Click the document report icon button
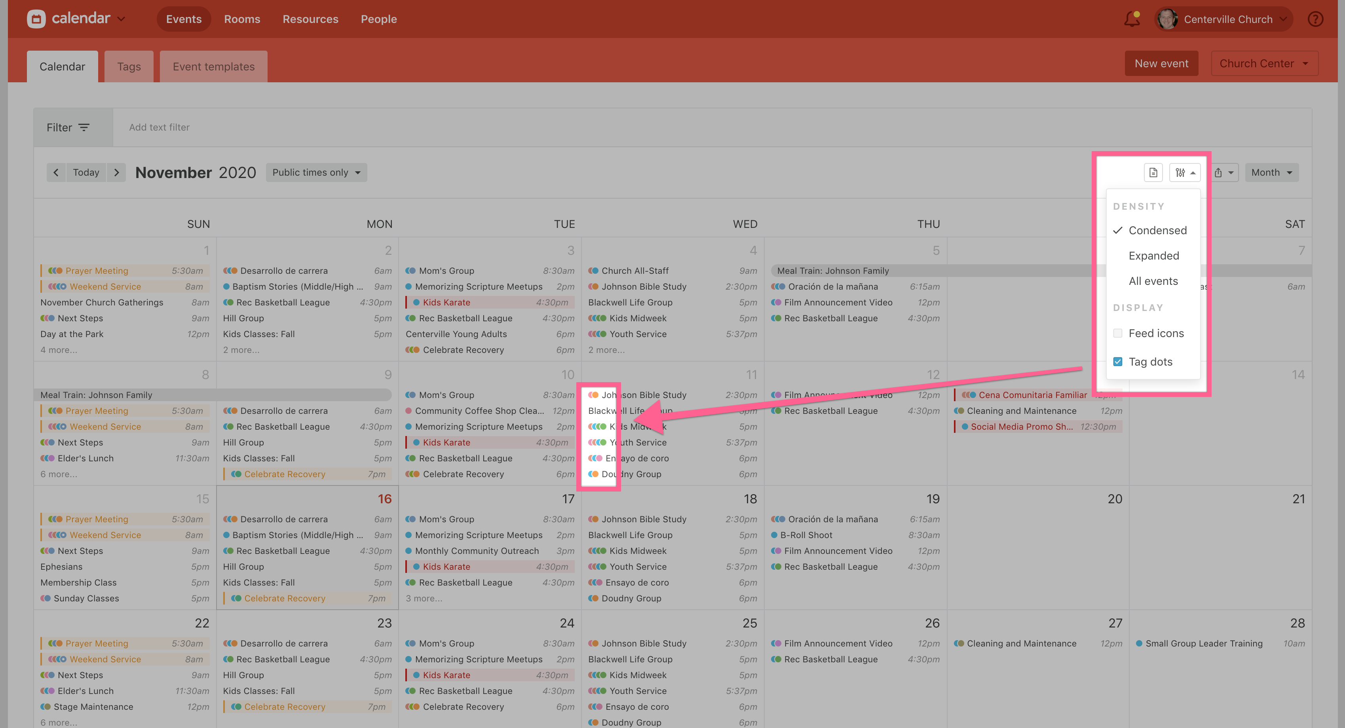This screenshot has width=1345, height=728. tap(1153, 172)
